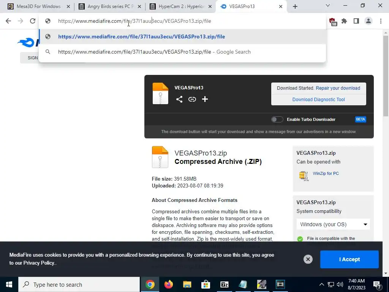Open Firefox from the taskbar

coord(168,284)
